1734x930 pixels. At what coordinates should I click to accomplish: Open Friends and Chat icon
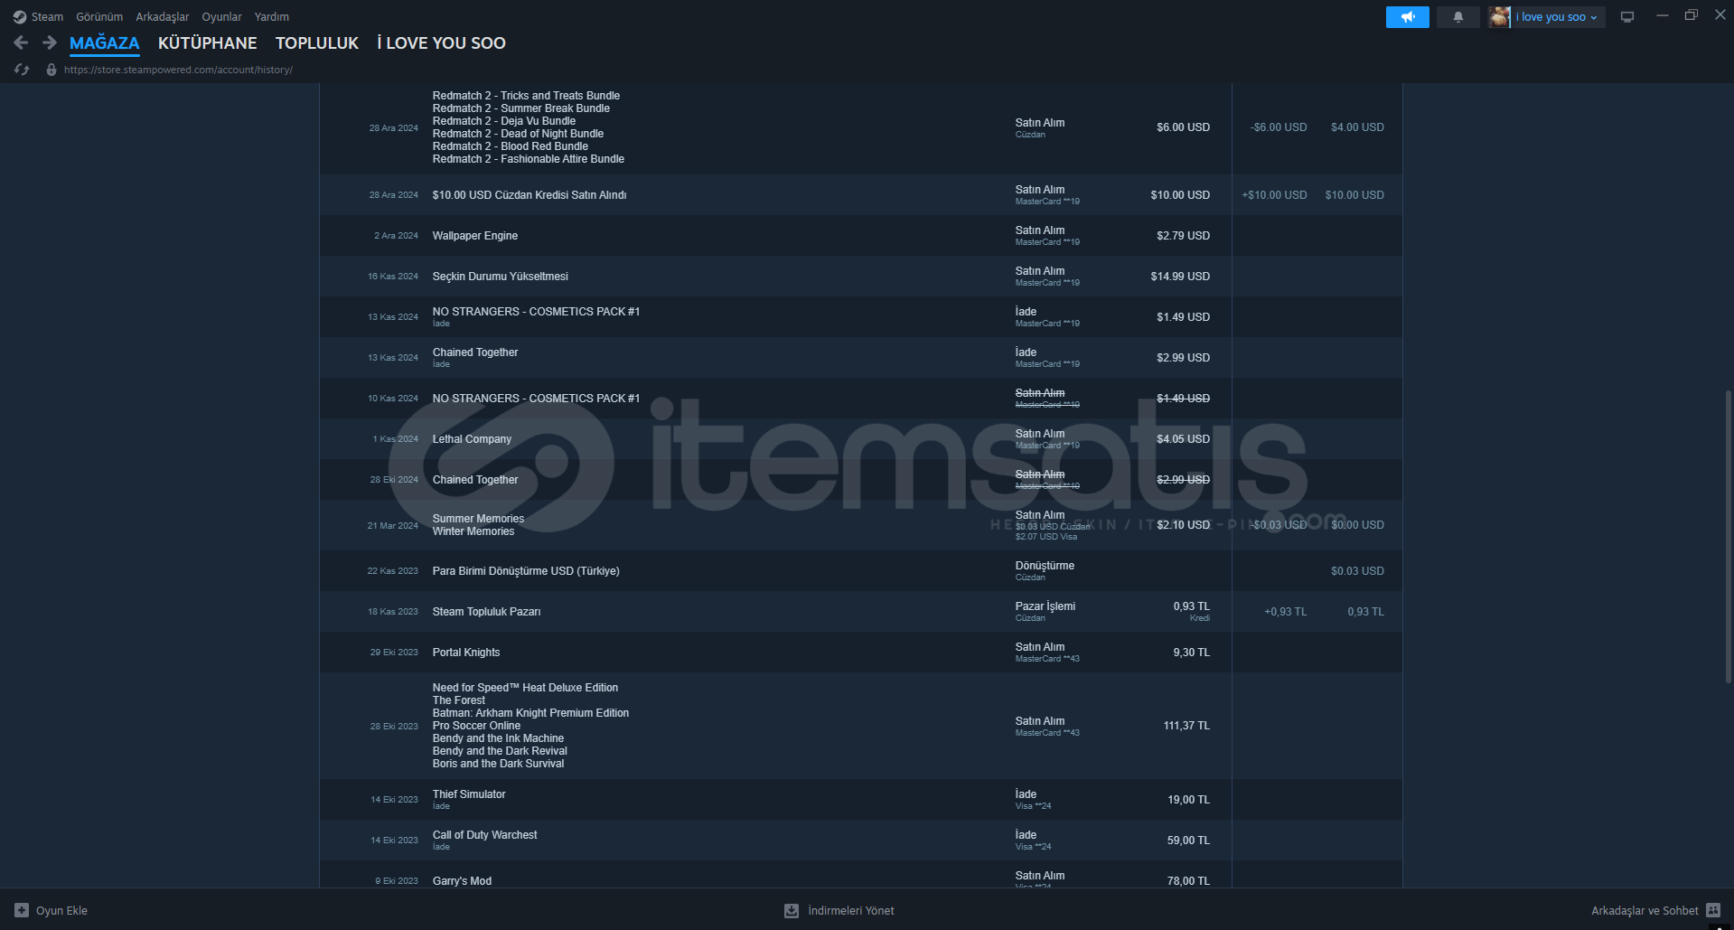coord(1712,910)
